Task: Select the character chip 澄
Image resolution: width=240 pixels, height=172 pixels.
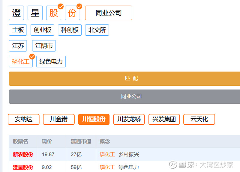Action: [16, 13]
